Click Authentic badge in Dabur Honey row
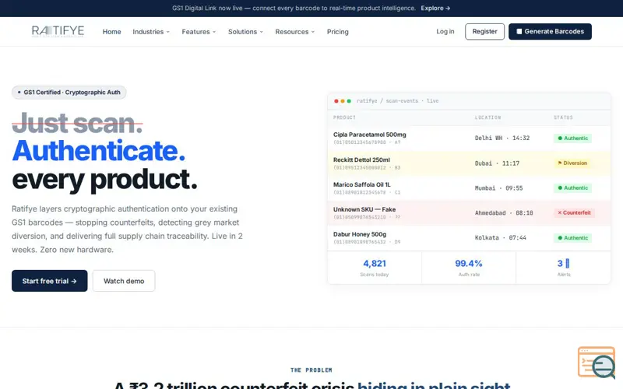The image size is (623, 389). pyautogui.click(x=572, y=238)
